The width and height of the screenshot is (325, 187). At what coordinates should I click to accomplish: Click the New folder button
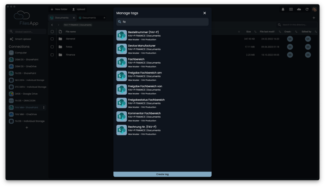(59, 9)
